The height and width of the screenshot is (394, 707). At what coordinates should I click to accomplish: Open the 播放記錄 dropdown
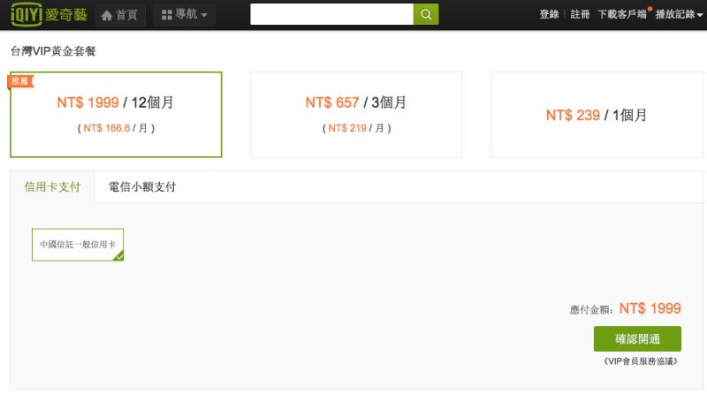pyautogui.click(x=679, y=14)
